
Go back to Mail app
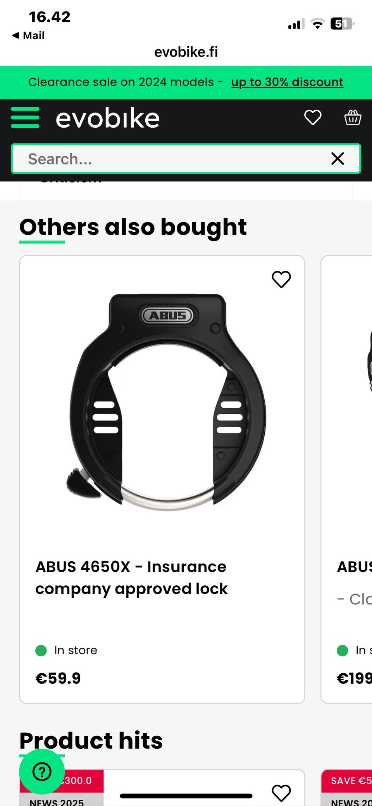(29, 36)
